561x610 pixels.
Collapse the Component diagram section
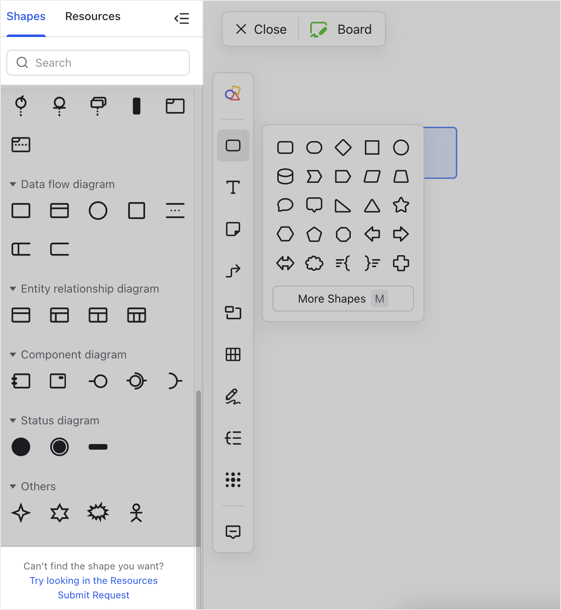click(x=13, y=355)
